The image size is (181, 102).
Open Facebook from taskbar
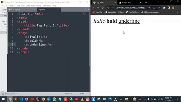(93, 99)
